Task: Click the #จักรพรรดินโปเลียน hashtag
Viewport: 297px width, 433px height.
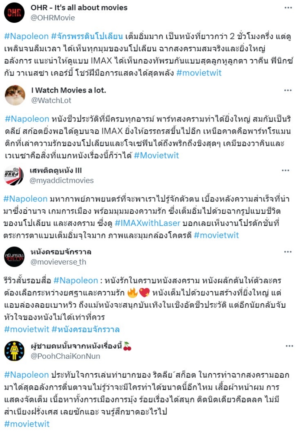Action: point(87,36)
